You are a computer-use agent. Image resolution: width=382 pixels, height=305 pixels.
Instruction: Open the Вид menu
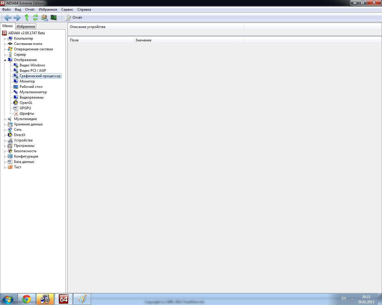(x=18, y=10)
